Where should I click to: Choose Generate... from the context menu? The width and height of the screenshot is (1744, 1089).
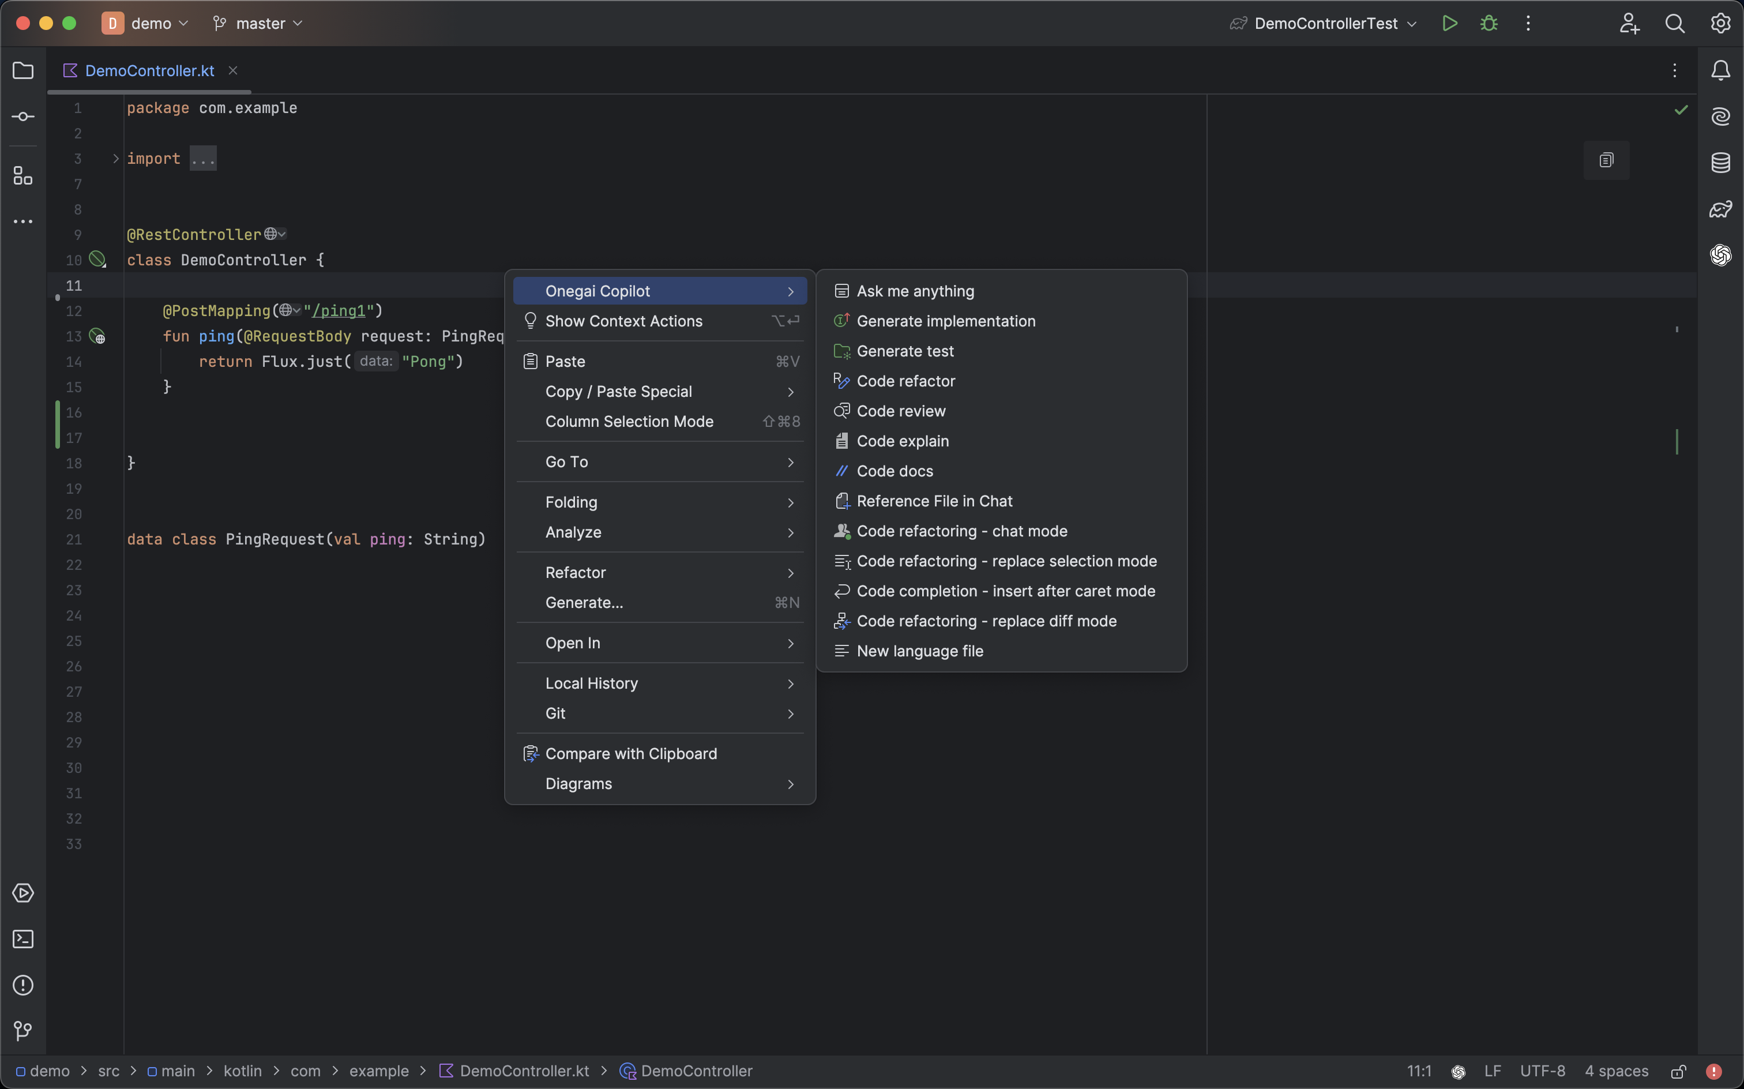(660, 602)
